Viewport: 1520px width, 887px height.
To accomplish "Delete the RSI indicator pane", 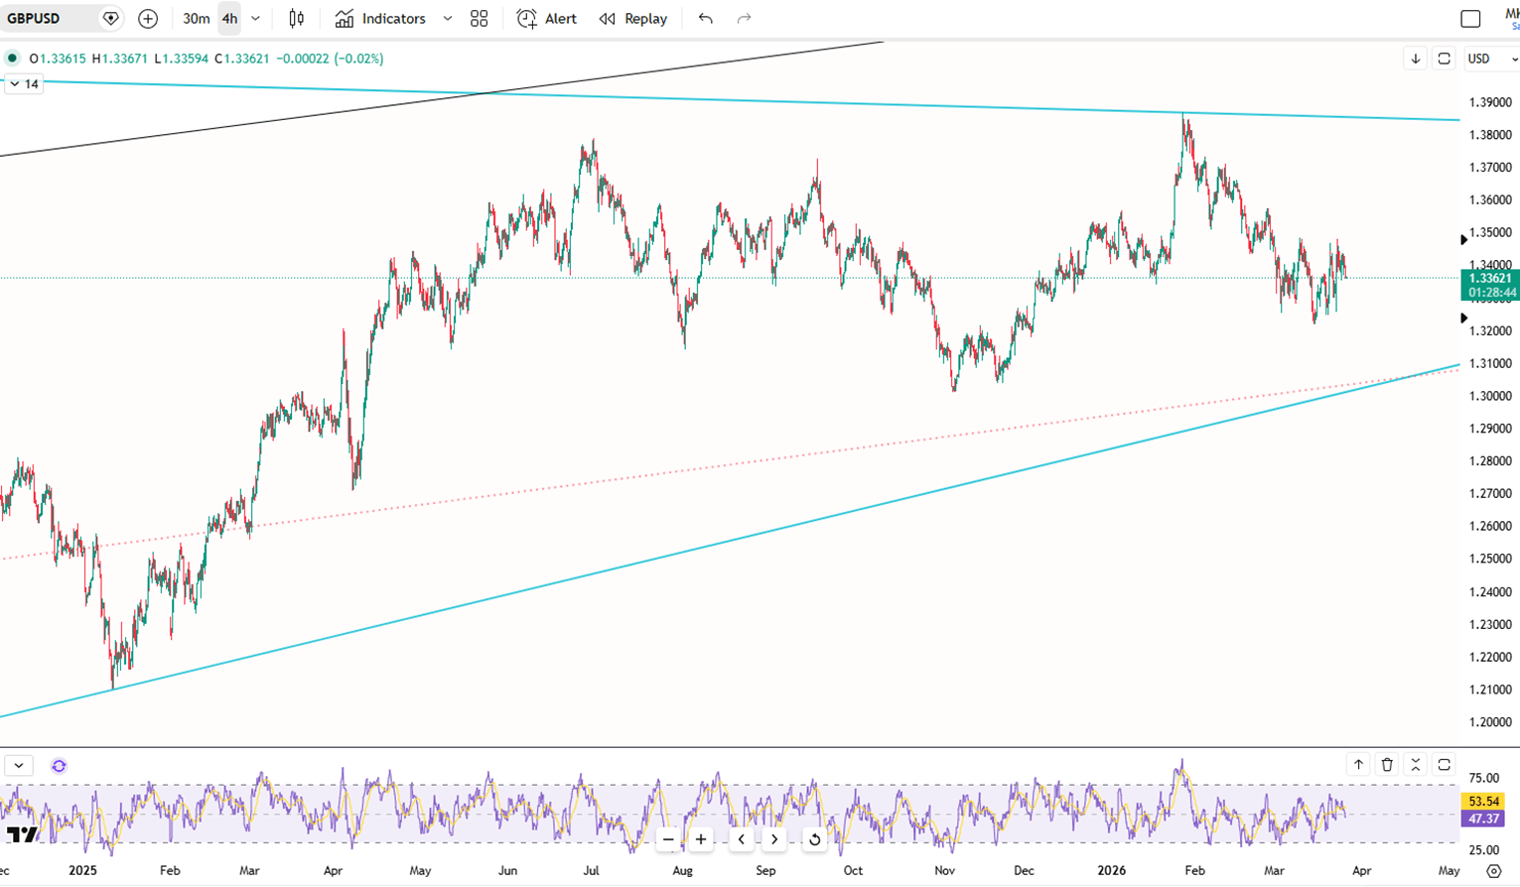I will tap(1387, 764).
